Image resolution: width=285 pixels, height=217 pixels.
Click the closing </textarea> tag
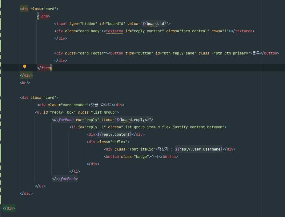[243, 31]
